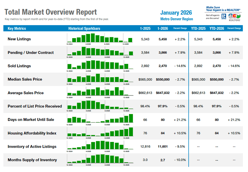Select the Sold Listings sparkbar chart
This screenshot has width=248, height=172.
pyautogui.click(x=100, y=65)
